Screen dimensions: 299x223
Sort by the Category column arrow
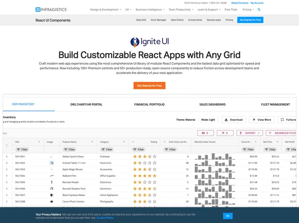click(x=124, y=142)
